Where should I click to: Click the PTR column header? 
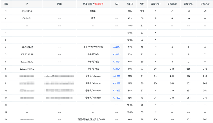[x=59, y=4]
